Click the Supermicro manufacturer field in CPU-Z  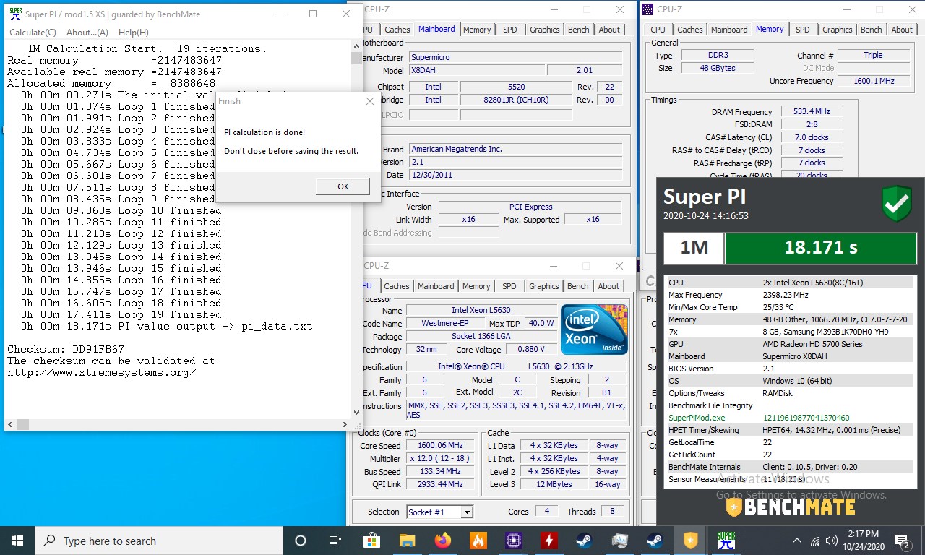[515, 57]
